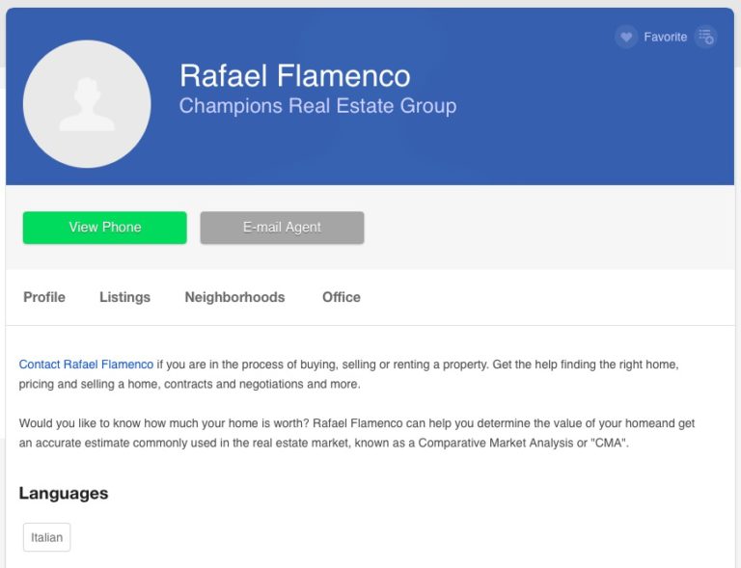Click the Champions Real Estate Group subtitle
Viewport: 741px width, 568px height.
[x=317, y=106]
